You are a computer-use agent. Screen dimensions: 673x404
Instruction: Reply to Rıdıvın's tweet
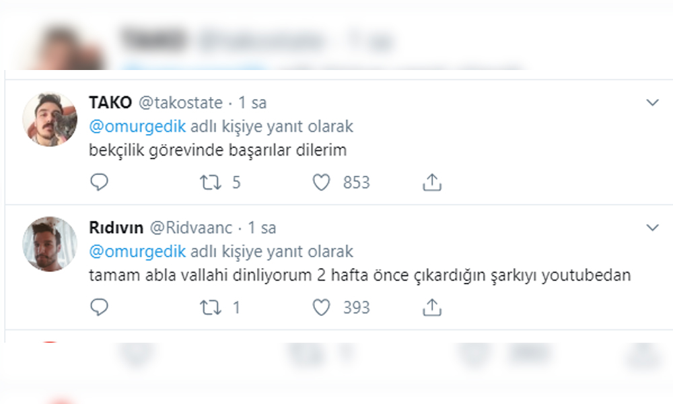[x=99, y=308]
